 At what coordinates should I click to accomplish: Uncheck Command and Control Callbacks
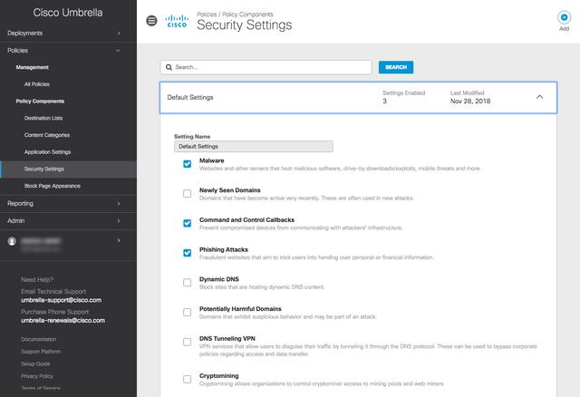click(x=188, y=223)
